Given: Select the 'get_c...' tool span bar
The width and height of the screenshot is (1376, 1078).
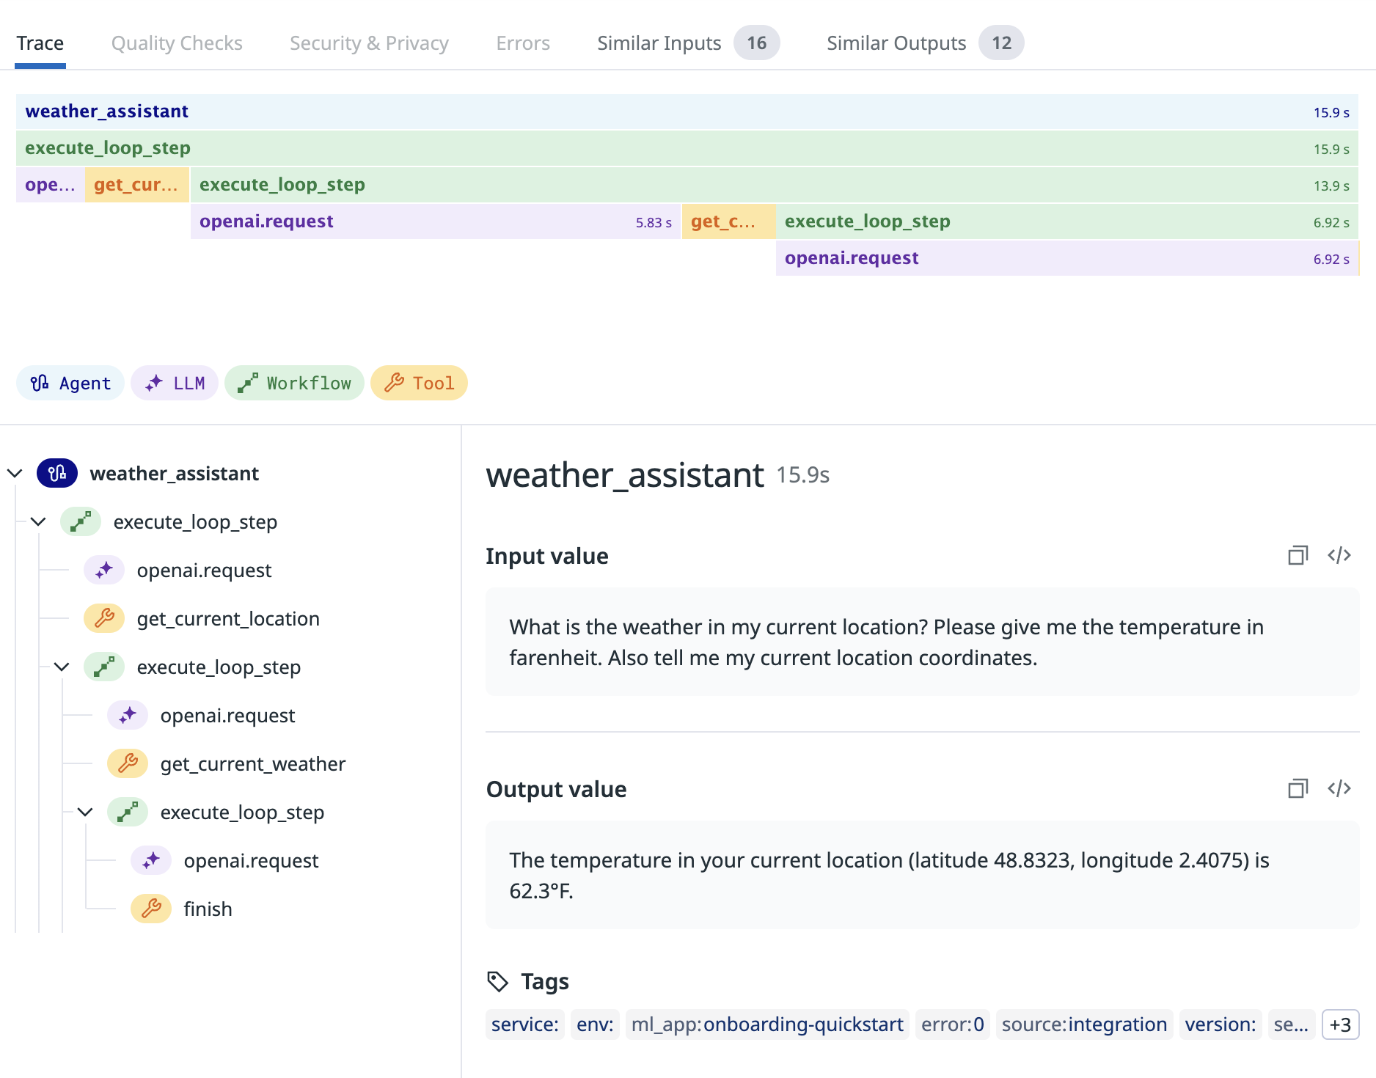Looking at the screenshot, I should pyautogui.click(x=728, y=221).
